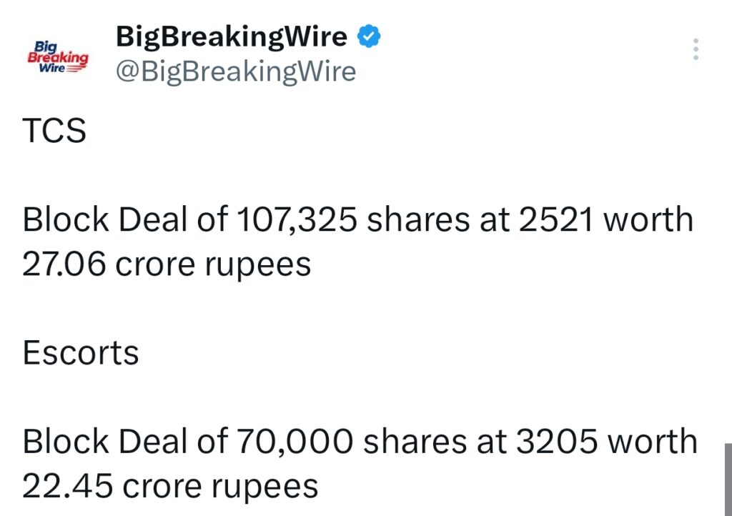
Task: Click the top dot of the overflow menu
Action: pyautogui.click(x=696, y=41)
